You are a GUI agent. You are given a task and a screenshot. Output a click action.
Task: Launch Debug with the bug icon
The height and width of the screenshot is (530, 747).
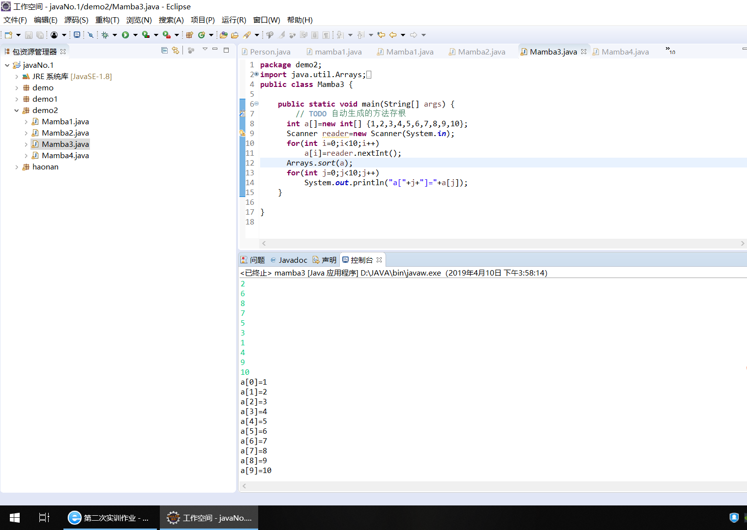point(105,35)
